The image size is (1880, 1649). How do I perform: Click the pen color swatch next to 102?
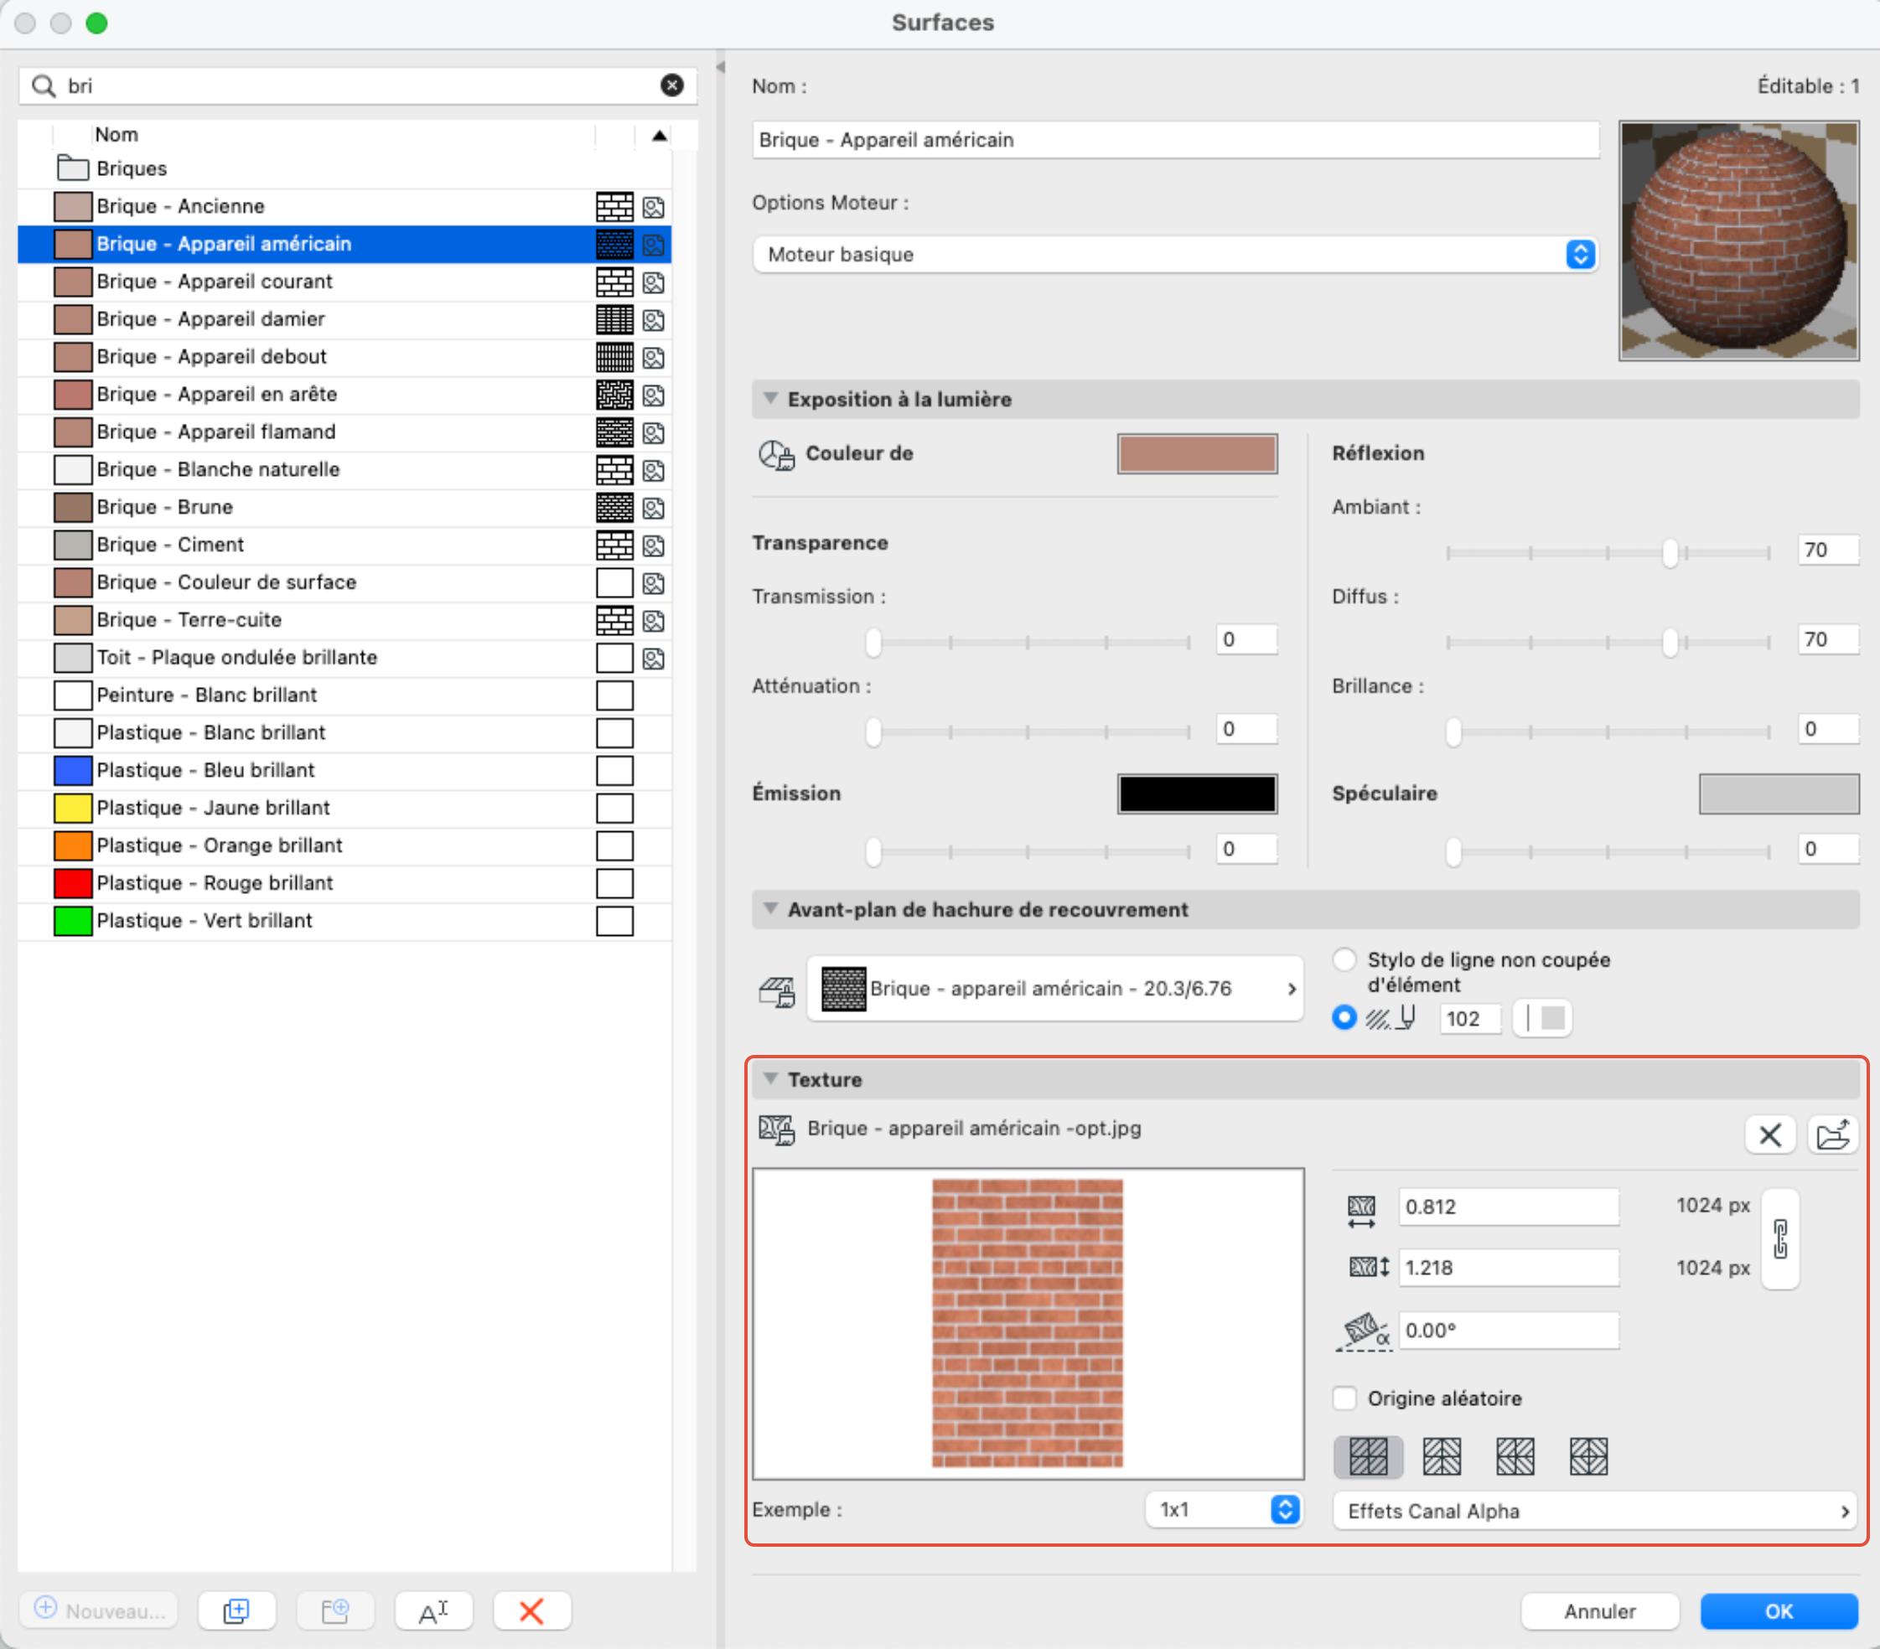1543,1018
